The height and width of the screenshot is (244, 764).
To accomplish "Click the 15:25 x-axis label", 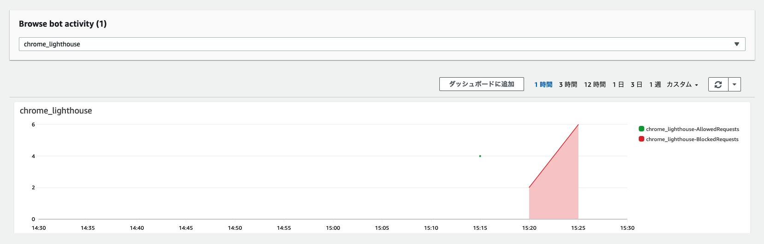I will (x=578, y=228).
